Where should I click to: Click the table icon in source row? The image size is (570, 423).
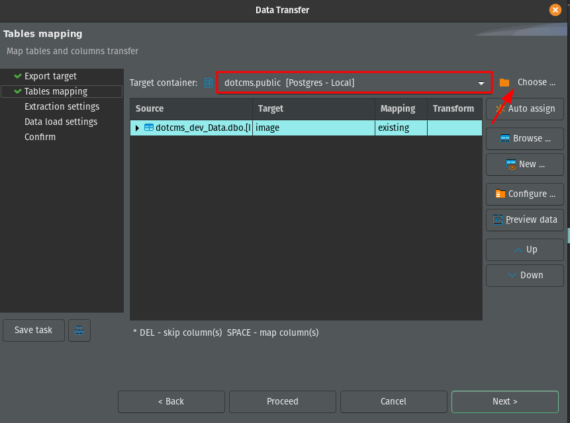pyautogui.click(x=149, y=128)
